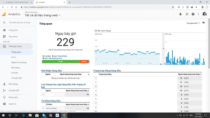Viewport: 210px width, 118px height.
Task: Open Microsoft Edge from the taskbar
Action: 24,115
